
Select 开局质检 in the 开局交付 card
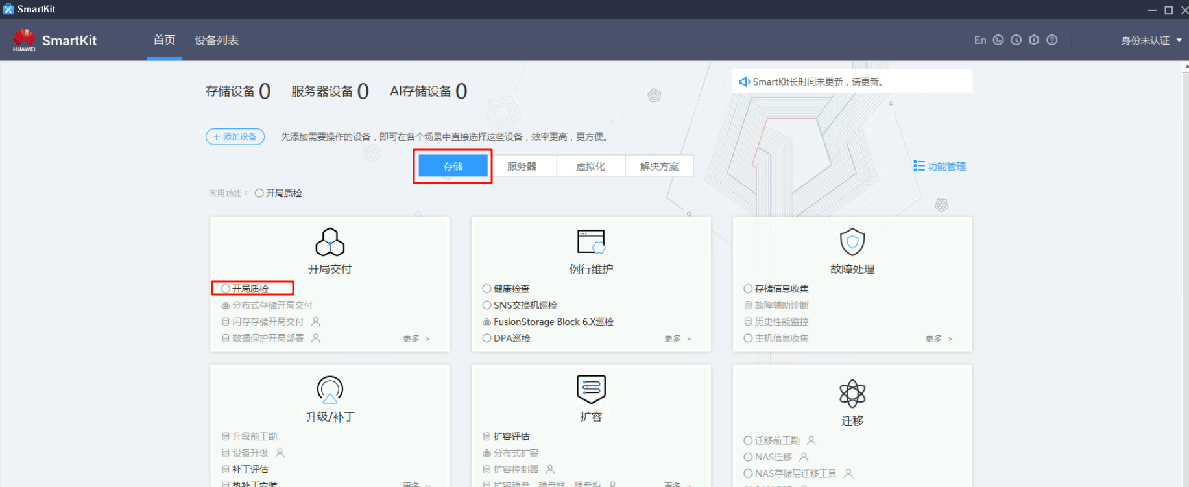[250, 289]
